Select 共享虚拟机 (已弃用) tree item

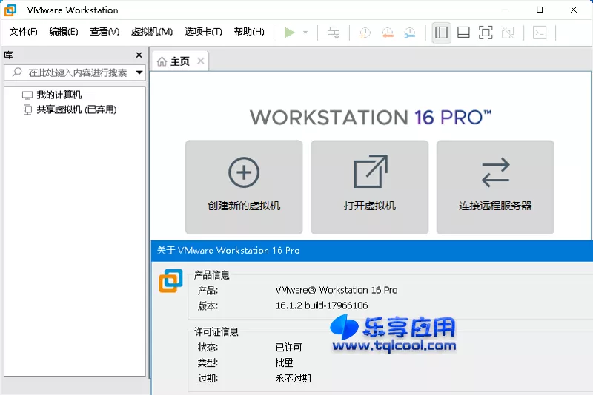[76, 109]
